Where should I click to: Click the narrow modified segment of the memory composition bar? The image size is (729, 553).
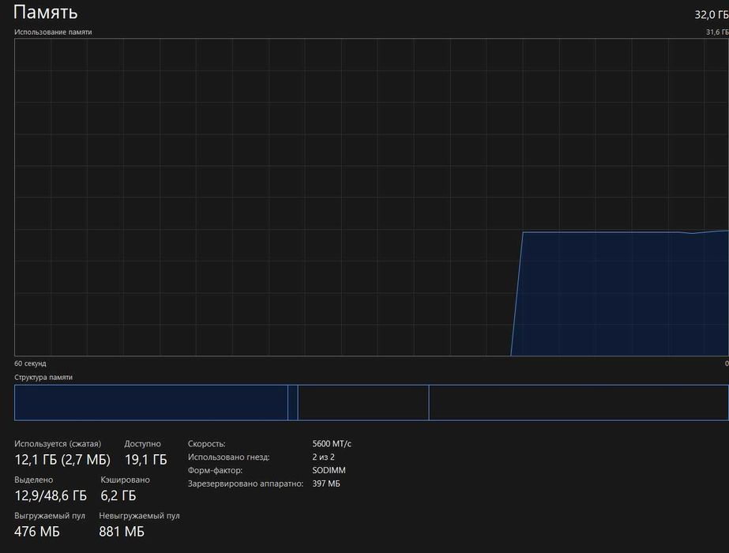[x=293, y=403]
